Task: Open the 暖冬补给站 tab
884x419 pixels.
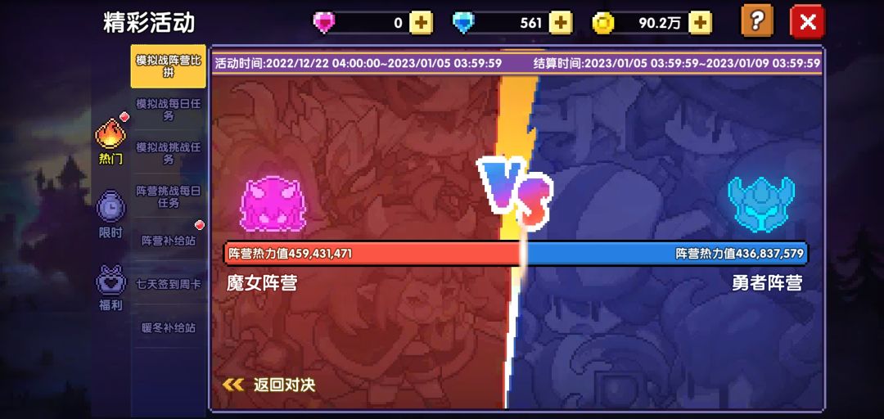Action: [x=168, y=327]
